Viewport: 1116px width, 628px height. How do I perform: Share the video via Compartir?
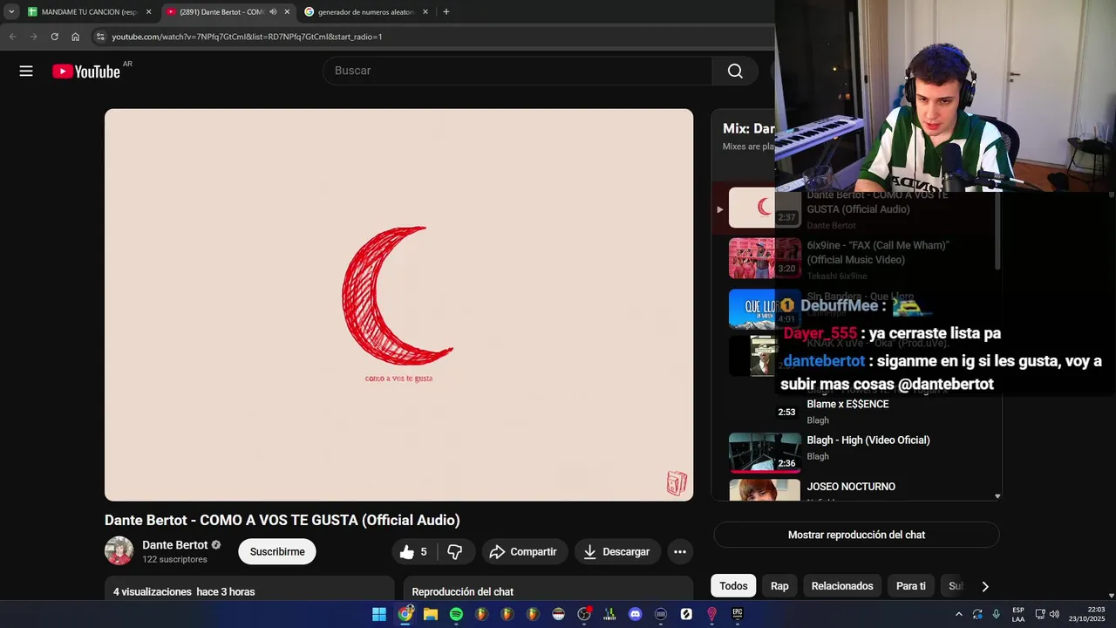coord(524,552)
